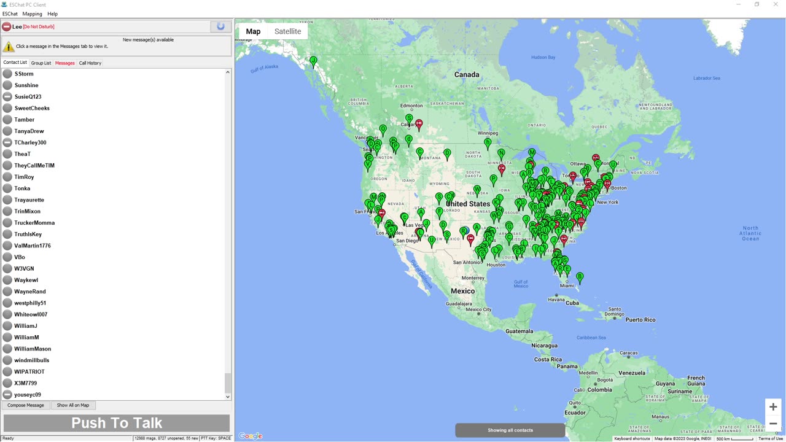Viewport: 786px width, 442px height.
Task: Select contact Waykewl
Action: (26, 280)
